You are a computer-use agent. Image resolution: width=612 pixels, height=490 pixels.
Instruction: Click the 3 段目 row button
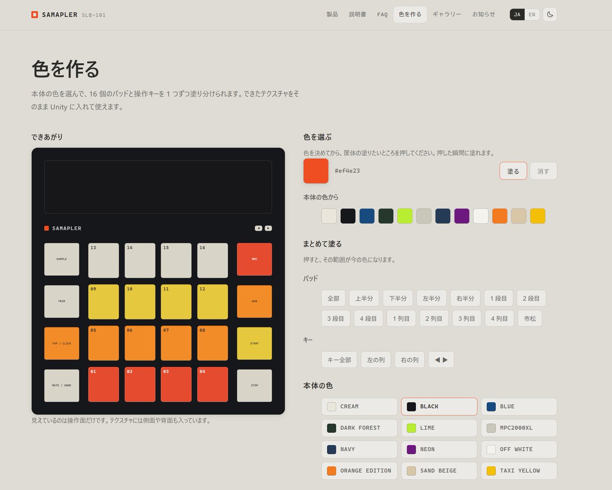(x=336, y=318)
